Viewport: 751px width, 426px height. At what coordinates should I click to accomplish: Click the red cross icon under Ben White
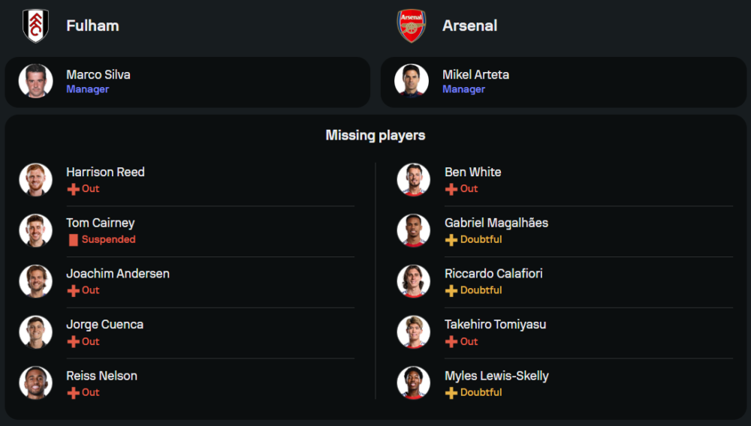tap(451, 189)
